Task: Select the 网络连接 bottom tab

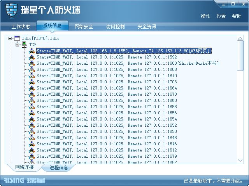Action: tap(24, 167)
